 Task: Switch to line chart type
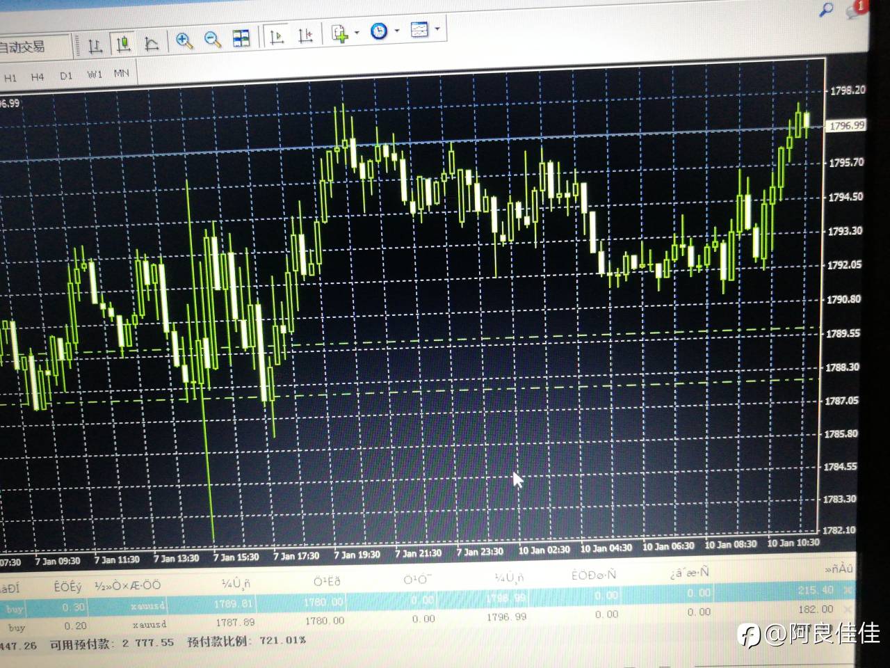point(152,44)
